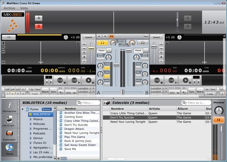
Task: Click deck A cue stop button
Action: [x=61, y=81]
